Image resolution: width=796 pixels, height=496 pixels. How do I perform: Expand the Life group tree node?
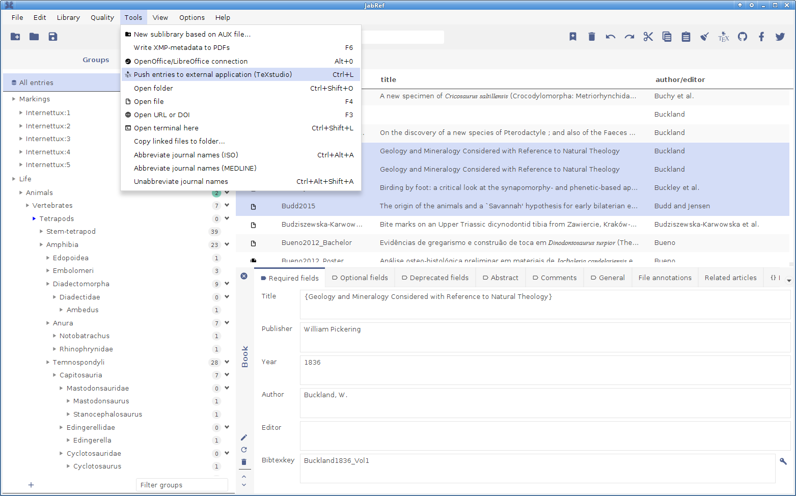pos(14,179)
